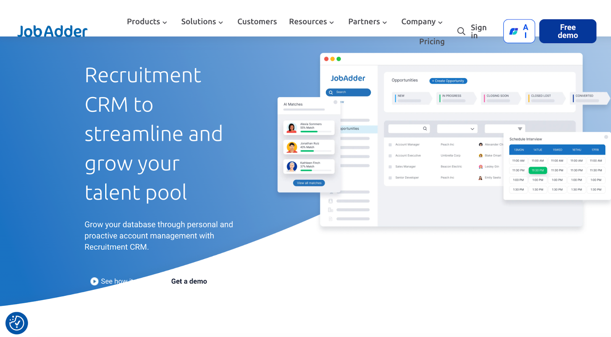Select the CONVERTED pipeline stage
The image size is (611, 337).
[590, 98]
